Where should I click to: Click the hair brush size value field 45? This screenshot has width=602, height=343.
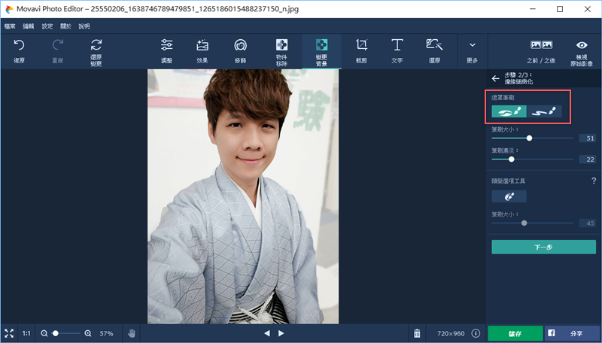[x=588, y=223]
